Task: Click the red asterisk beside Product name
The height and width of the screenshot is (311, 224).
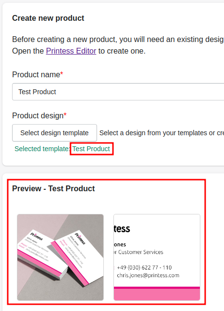Action: coord(62,73)
